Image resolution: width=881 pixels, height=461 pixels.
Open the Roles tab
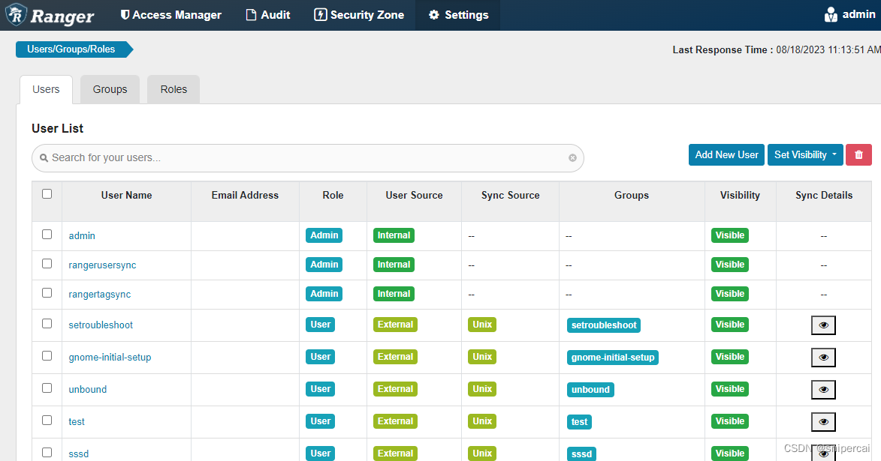(173, 88)
